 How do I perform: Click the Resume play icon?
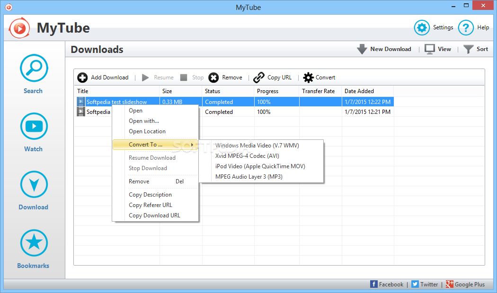point(145,78)
